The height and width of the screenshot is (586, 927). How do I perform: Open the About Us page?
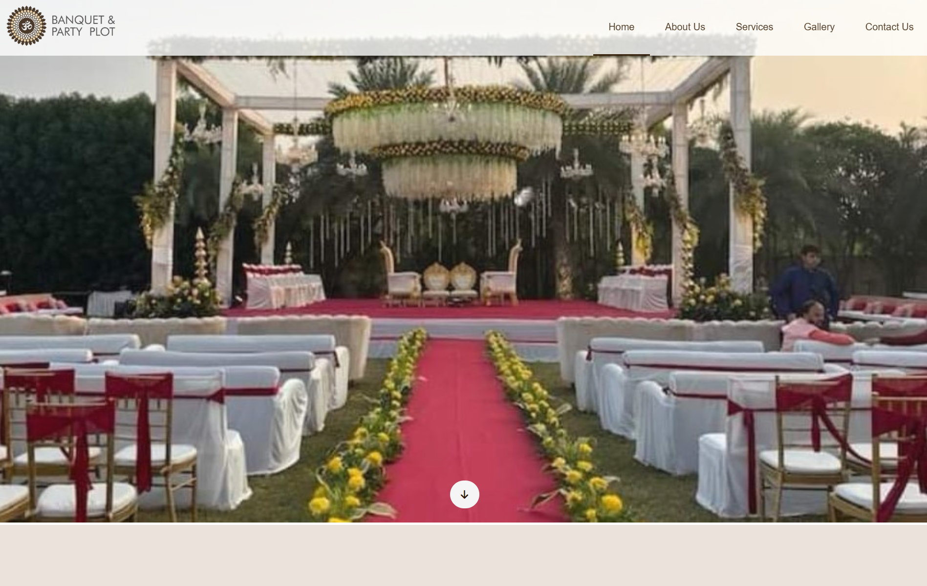click(685, 27)
